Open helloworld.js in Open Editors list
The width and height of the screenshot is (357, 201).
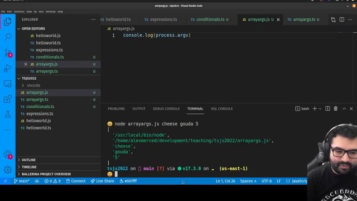click(48, 36)
